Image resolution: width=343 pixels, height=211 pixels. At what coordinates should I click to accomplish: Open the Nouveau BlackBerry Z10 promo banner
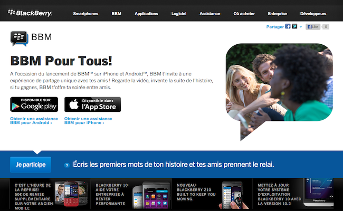point(212,195)
